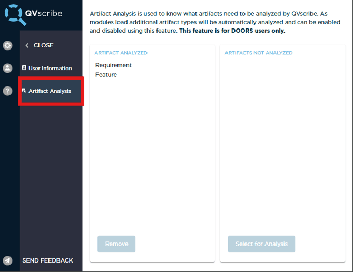This screenshot has width=353, height=272.
Task: Click the ARTIFACTS NOT ANALYZED column header
Action: click(x=258, y=53)
